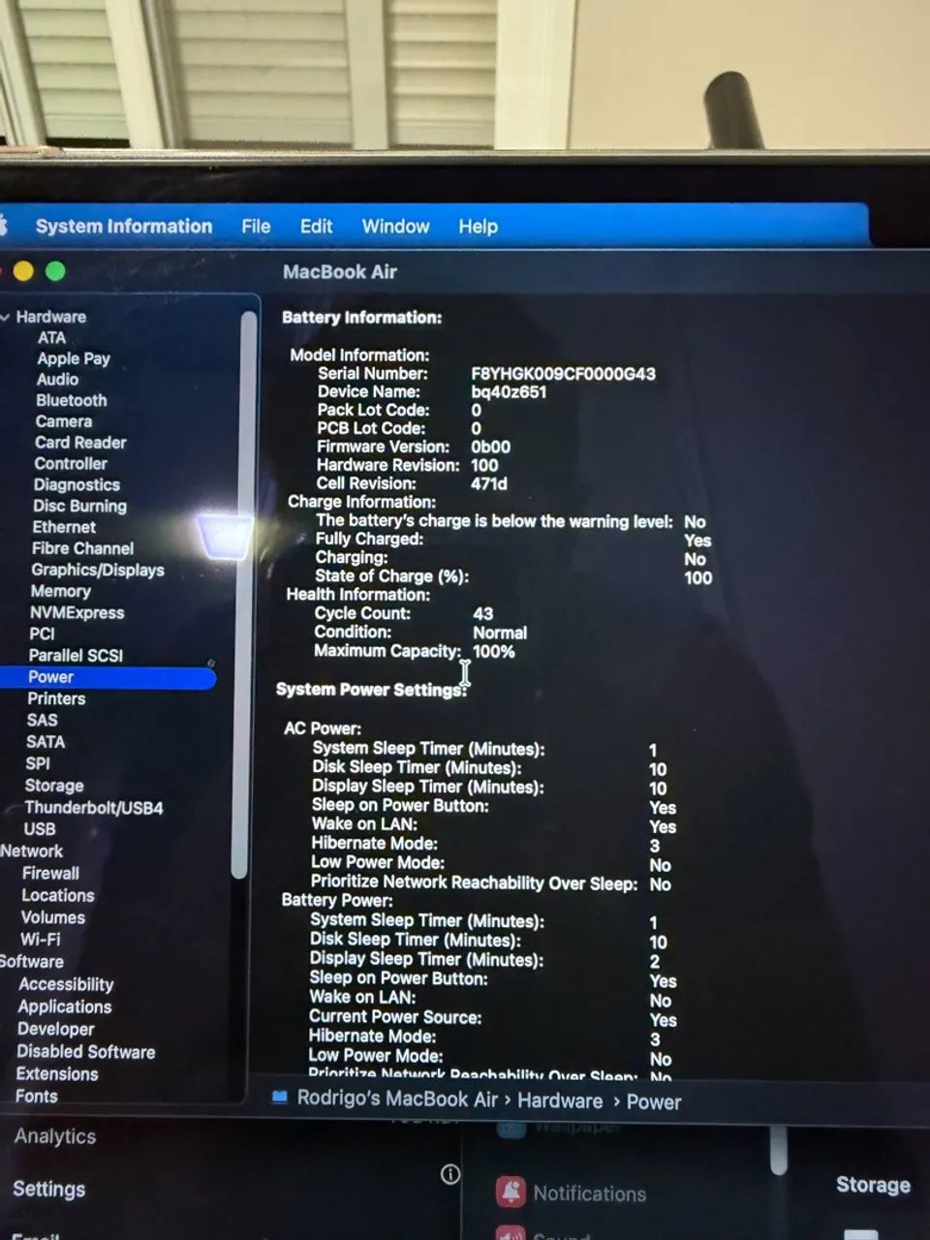Image resolution: width=930 pixels, height=1240 pixels.
Task: Select Developer under Software
Action: [x=56, y=1029]
